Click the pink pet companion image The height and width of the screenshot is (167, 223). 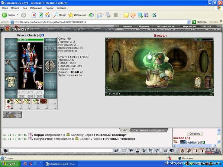coord(39,85)
